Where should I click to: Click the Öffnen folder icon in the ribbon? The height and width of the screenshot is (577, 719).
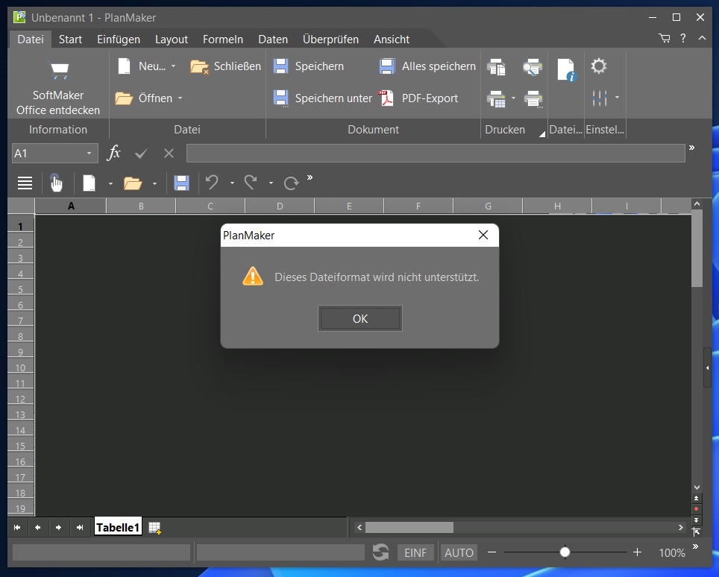click(124, 98)
